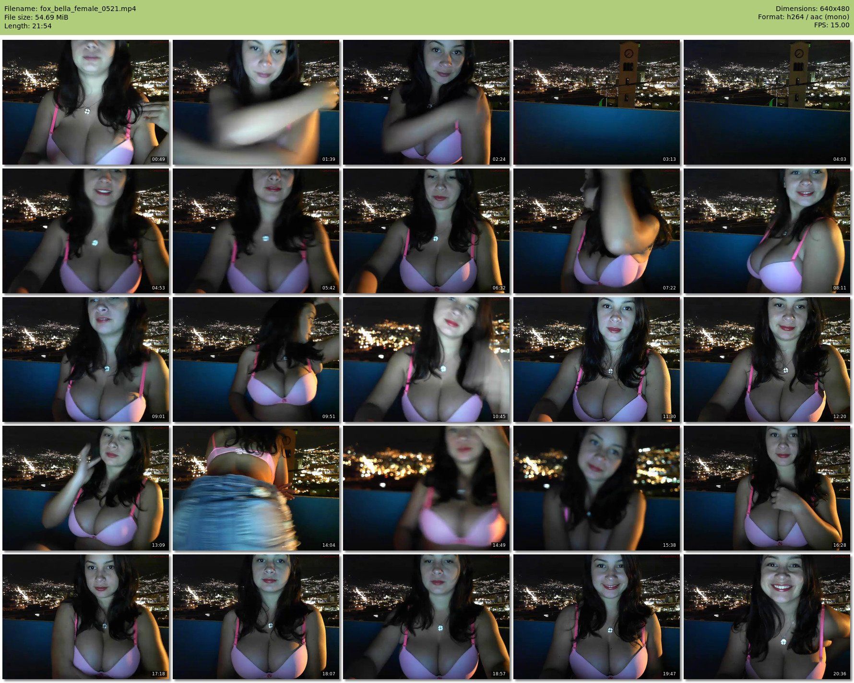Open the 09:51 thumbnail
The width and height of the screenshot is (854, 683).
[x=256, y=359]
